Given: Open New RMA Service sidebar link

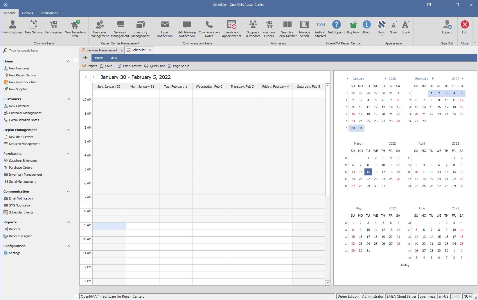Looking at the screenshot, I should [x=19, y=137].
